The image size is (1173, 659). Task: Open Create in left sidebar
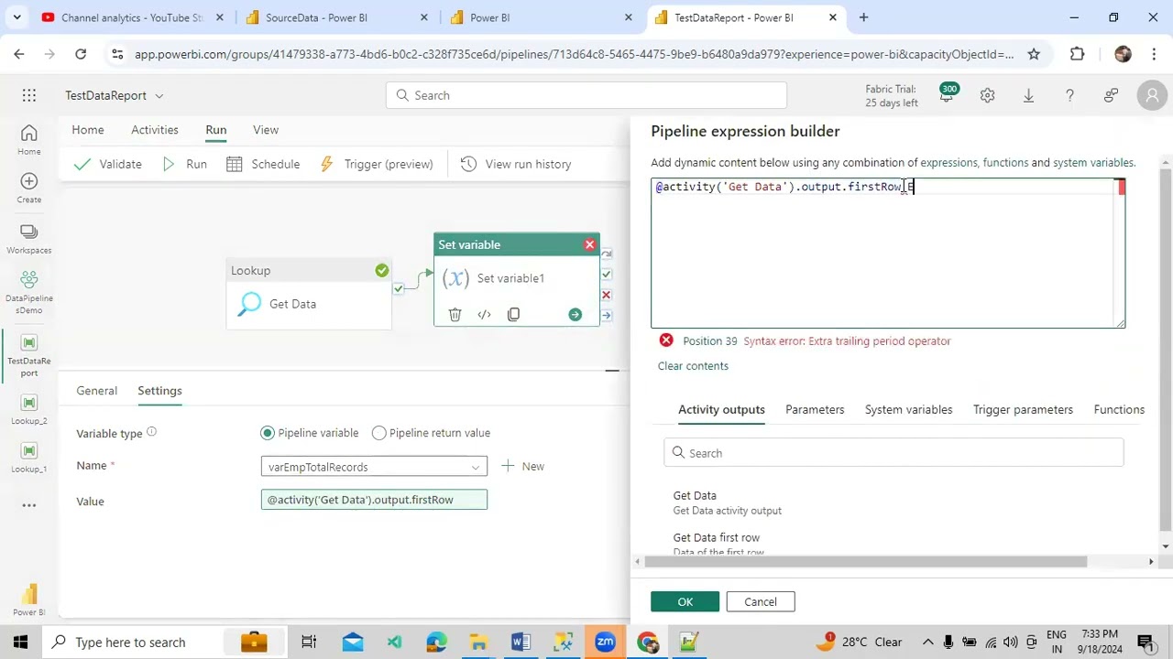click(29, 189)
